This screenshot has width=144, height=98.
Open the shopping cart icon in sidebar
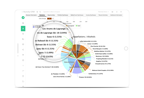click(x=23, y=55)
